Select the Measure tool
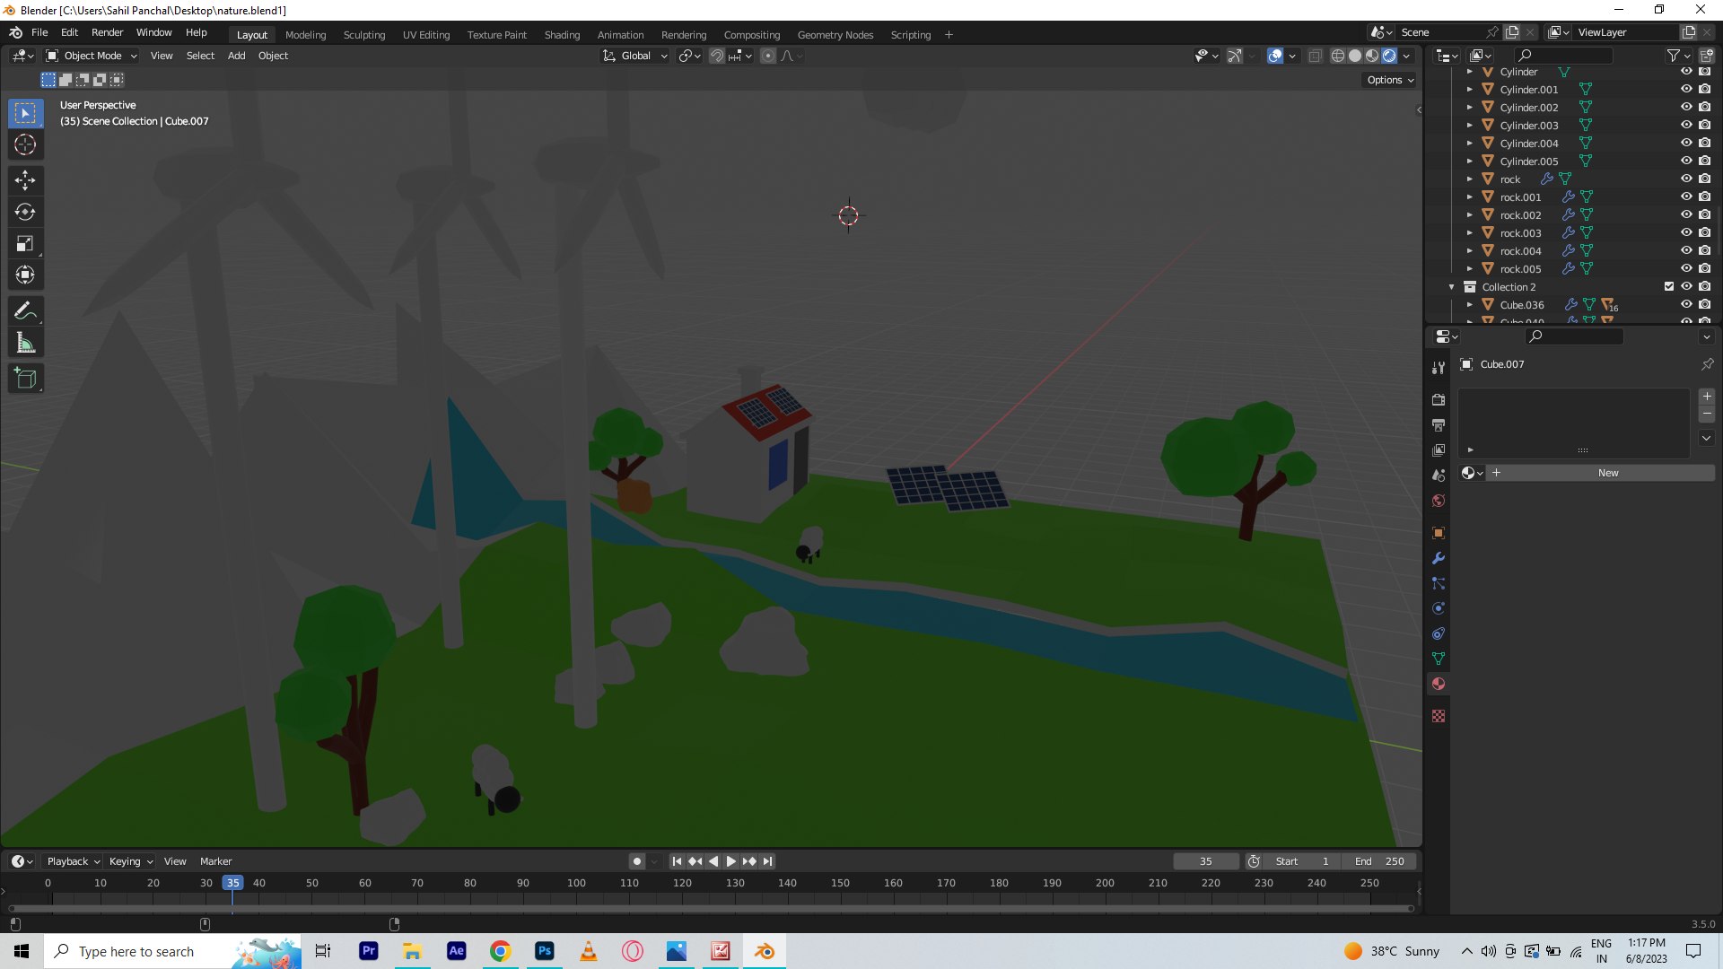This screenshot has height=969, width=1723. (x=25, y=343)
